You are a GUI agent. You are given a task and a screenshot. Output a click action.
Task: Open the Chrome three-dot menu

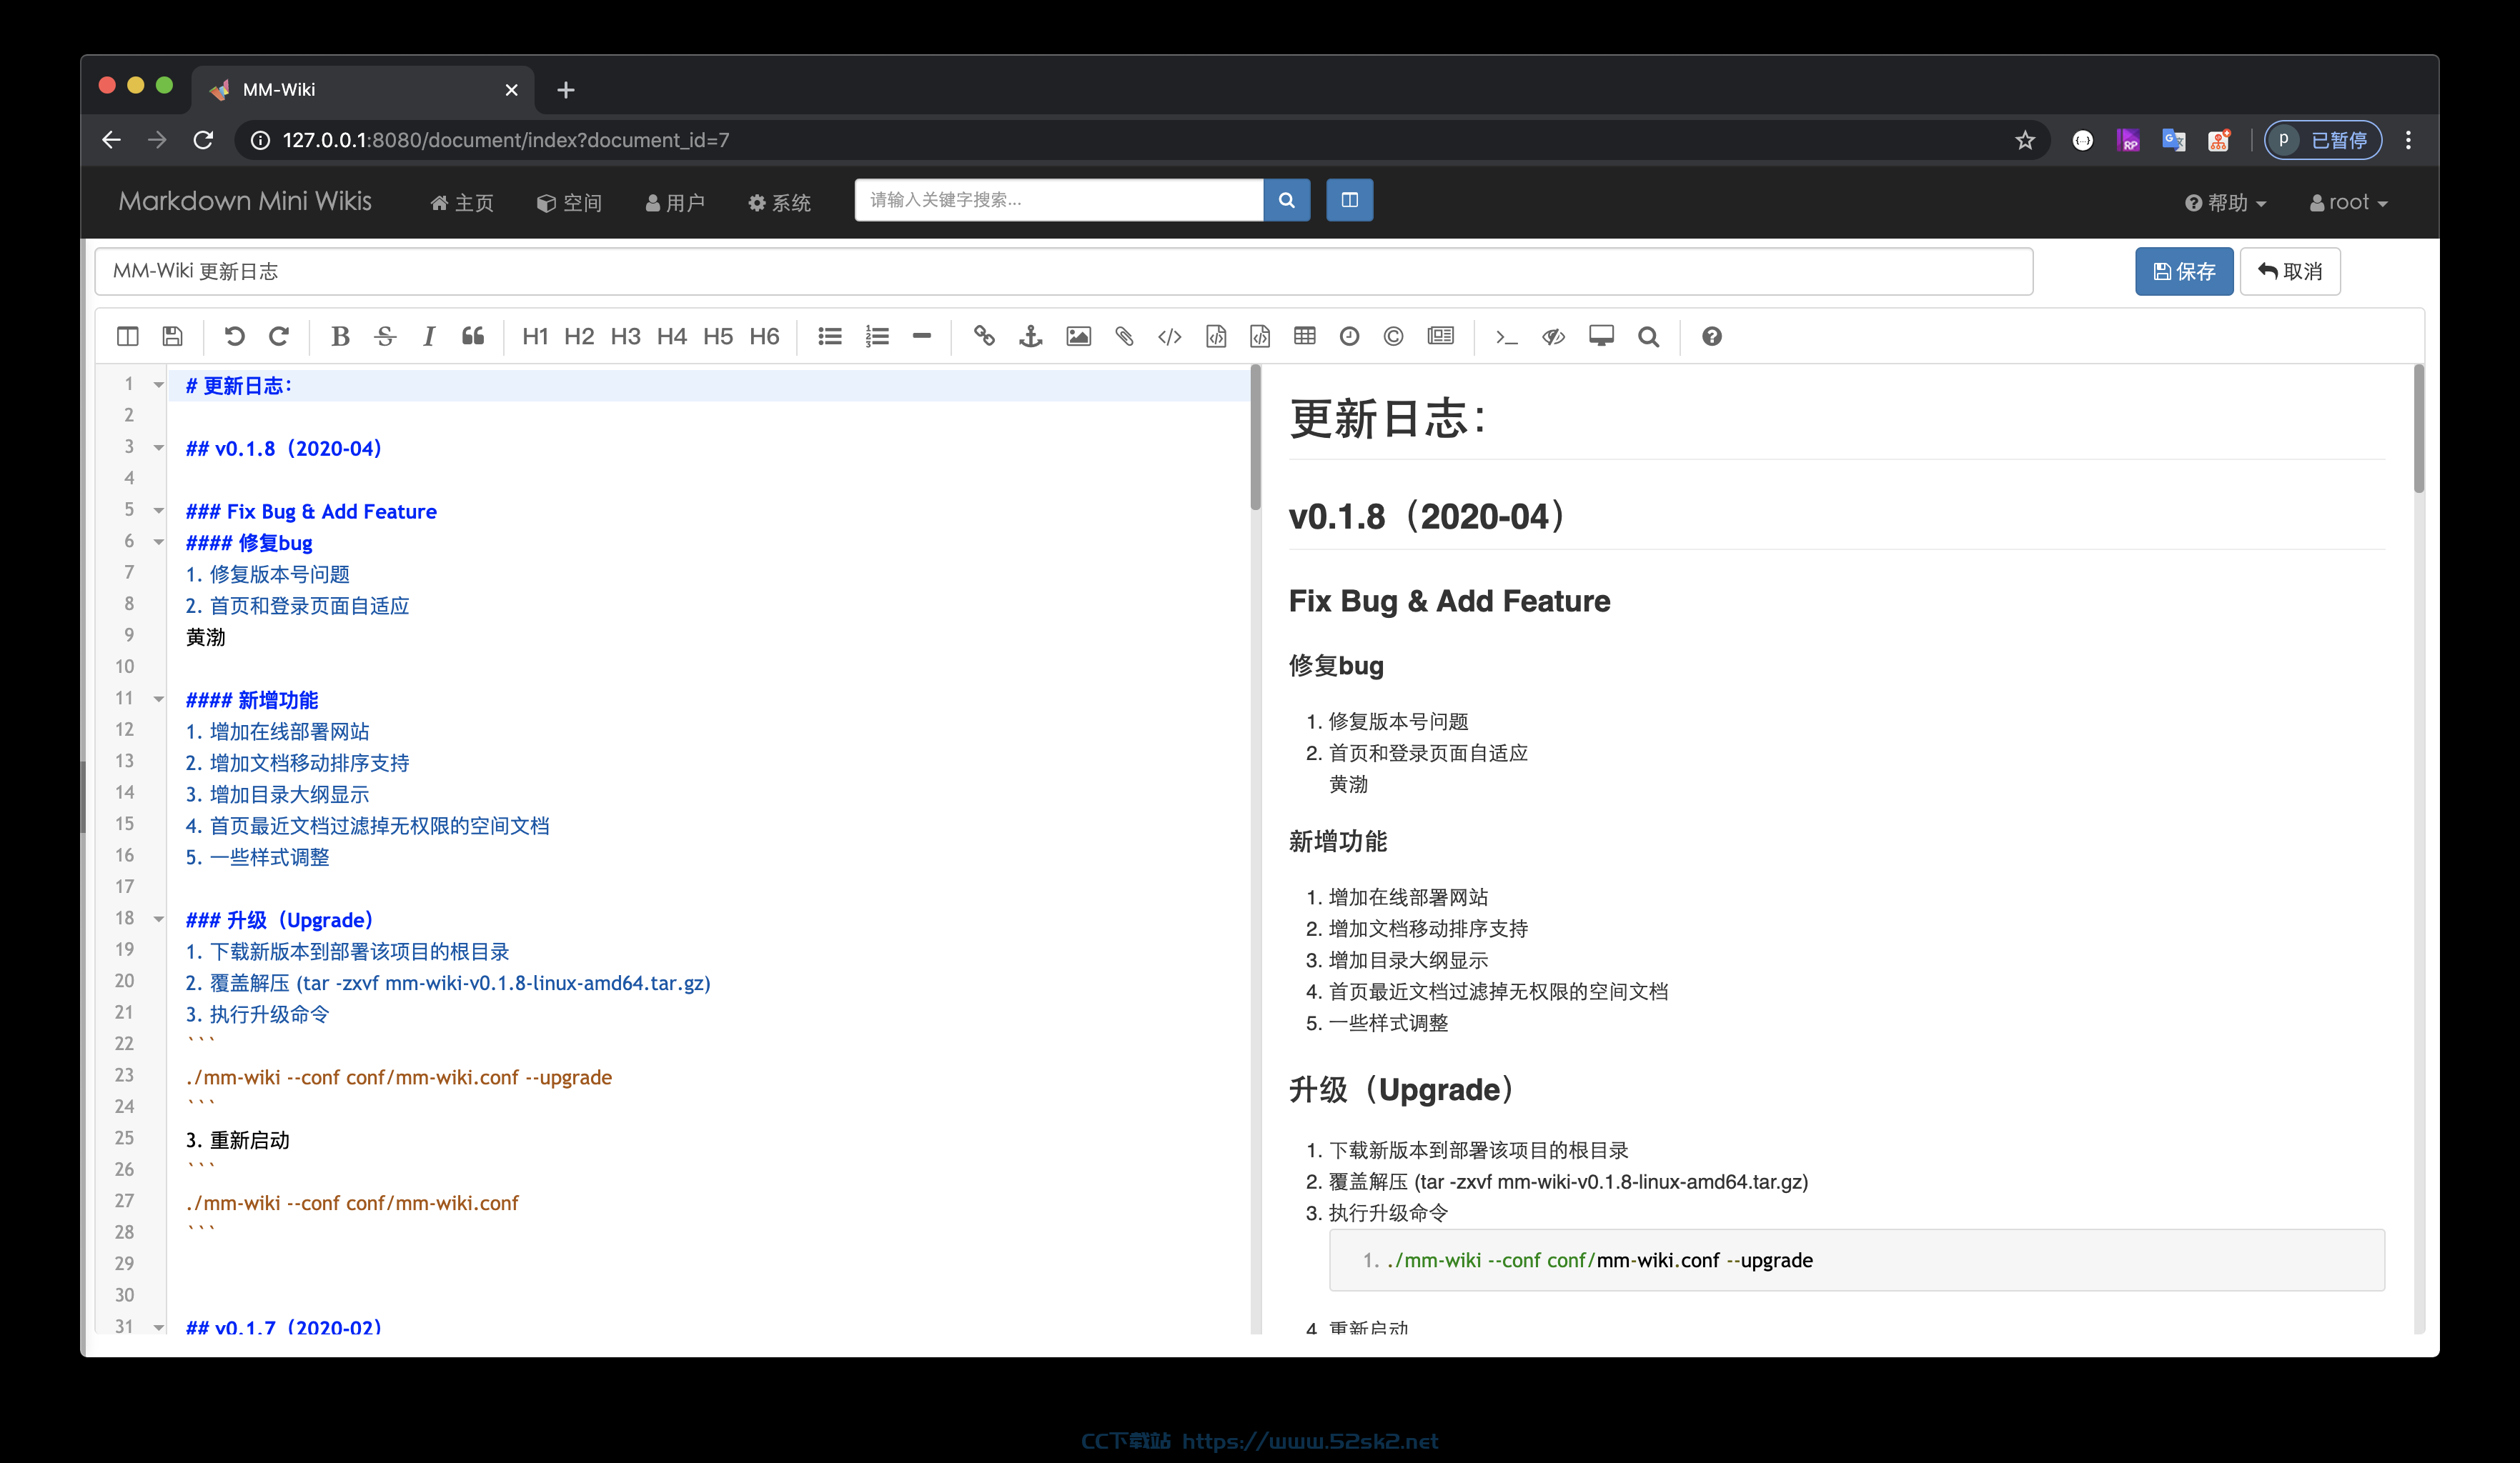(2408, 140)
